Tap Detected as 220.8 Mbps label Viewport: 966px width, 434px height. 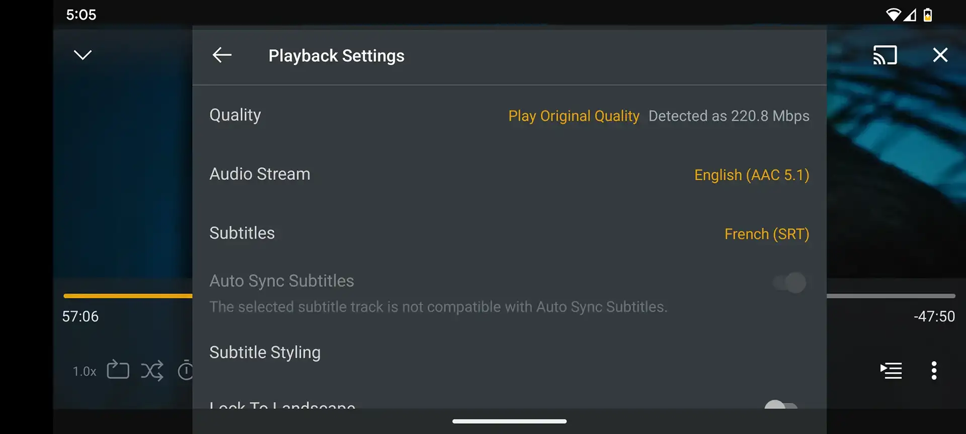coord(729,116)
